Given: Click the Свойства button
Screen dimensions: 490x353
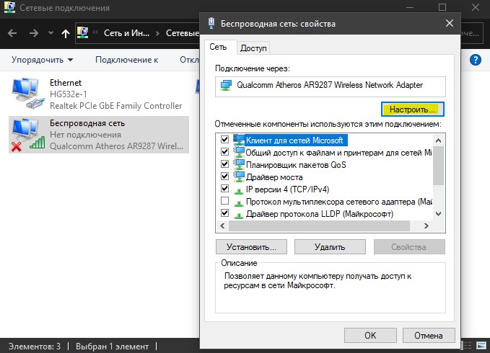Looking at the screenshot, I should [x=409, y=247].
